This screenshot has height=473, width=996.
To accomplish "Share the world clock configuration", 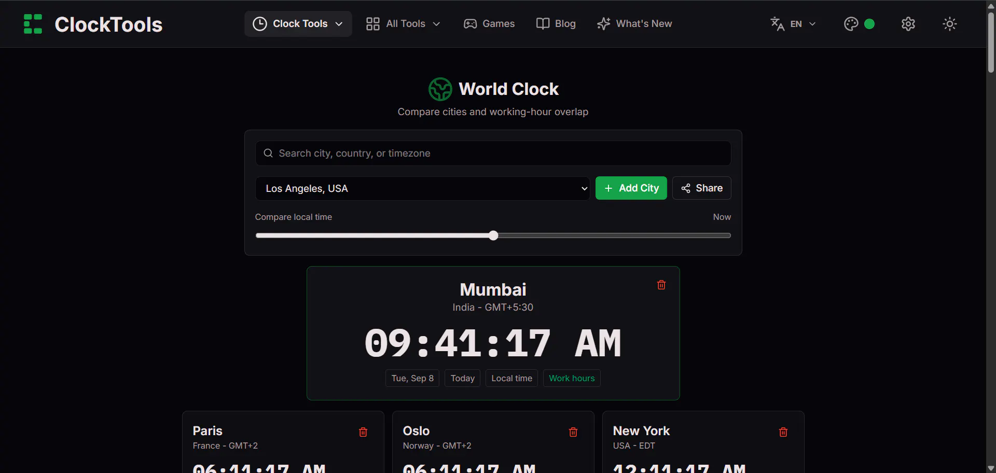I will tap(702, 188).
